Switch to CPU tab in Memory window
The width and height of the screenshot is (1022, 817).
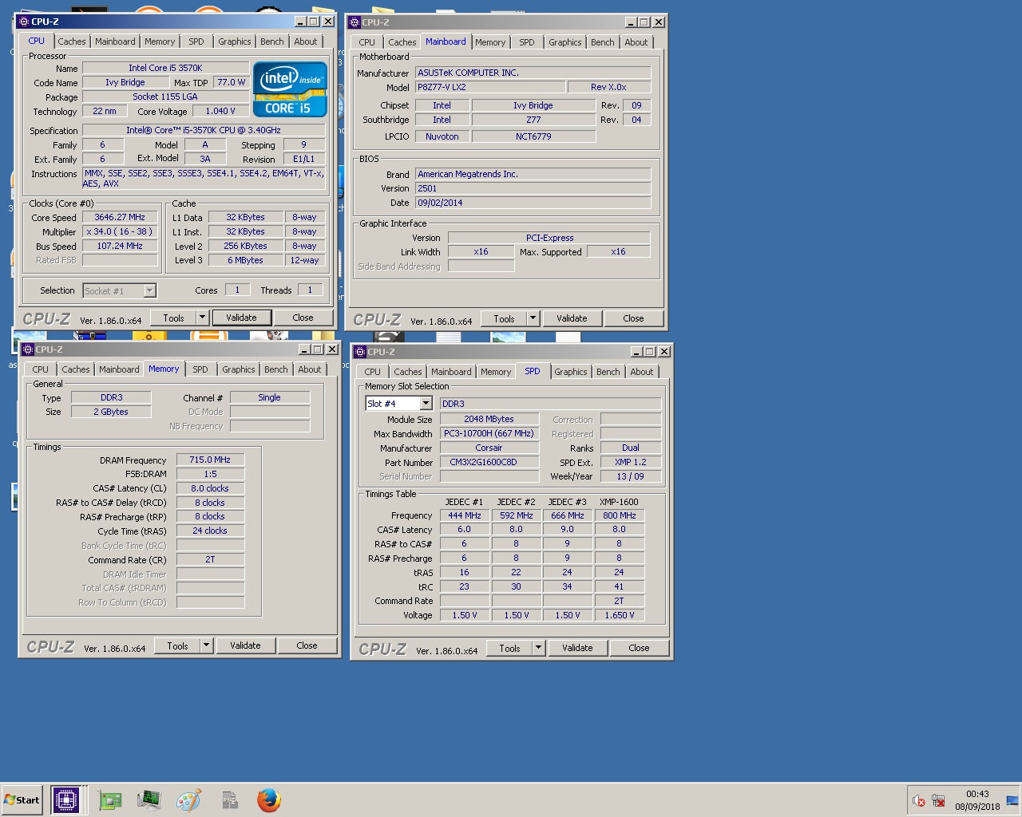point(41,369)
